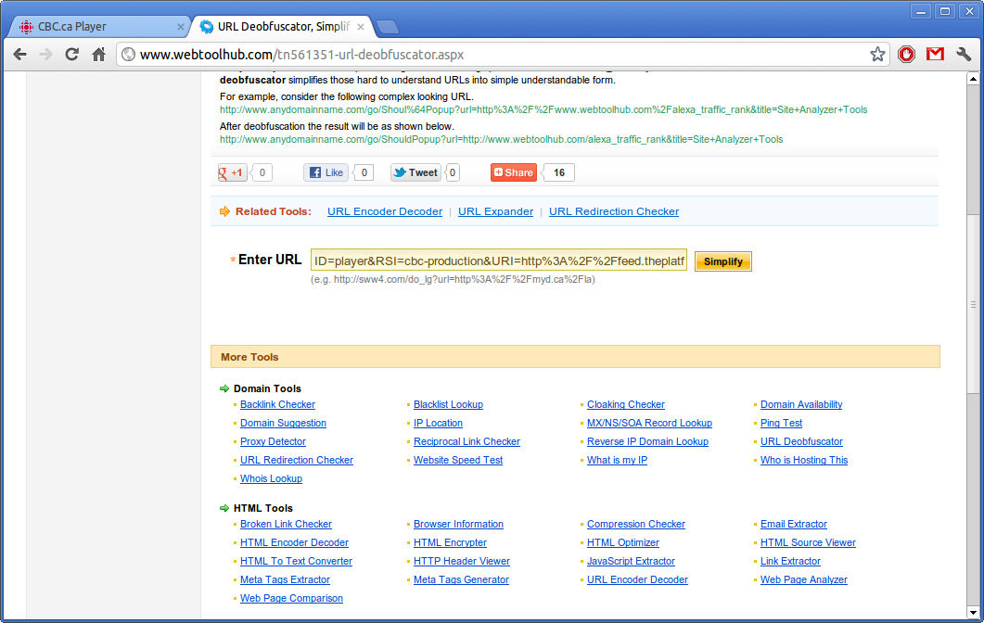Open the Blacklist Lookup link

(x=448, y=404)
